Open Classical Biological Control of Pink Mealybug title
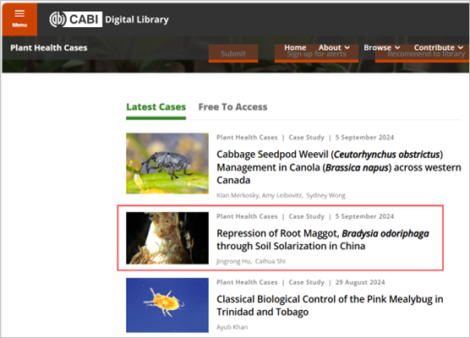This screenshot has height=338, width=470. (x=330, y=305)
